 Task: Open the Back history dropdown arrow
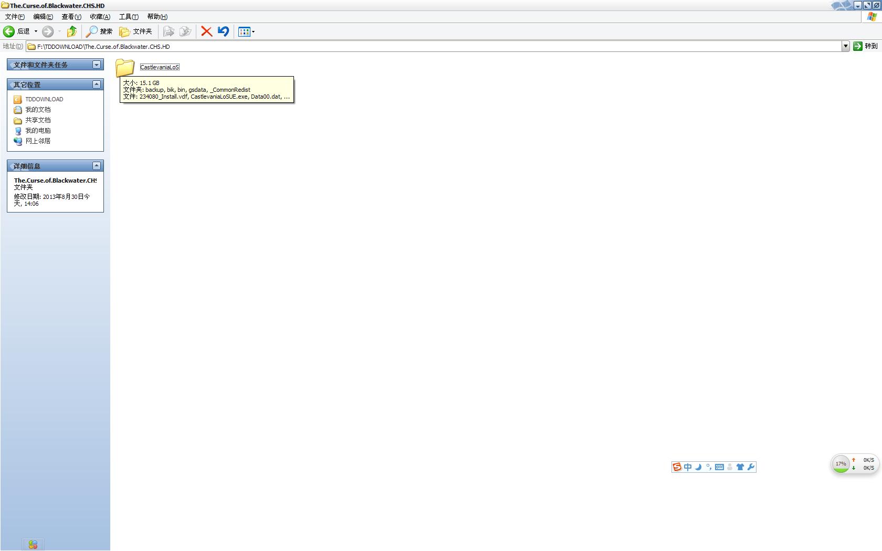tap(36, 31)
